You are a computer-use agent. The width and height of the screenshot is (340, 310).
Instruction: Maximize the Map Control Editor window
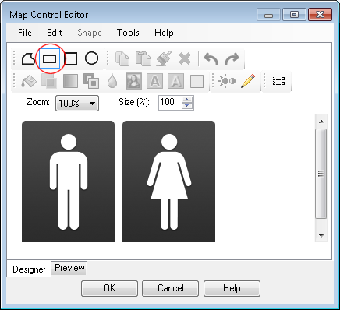point(294,14)
